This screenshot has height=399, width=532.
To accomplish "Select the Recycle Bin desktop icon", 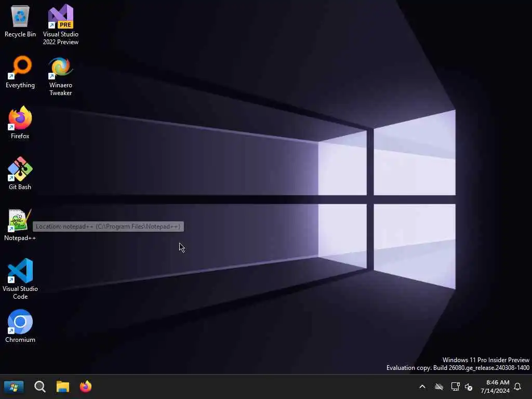I will 20,21.
